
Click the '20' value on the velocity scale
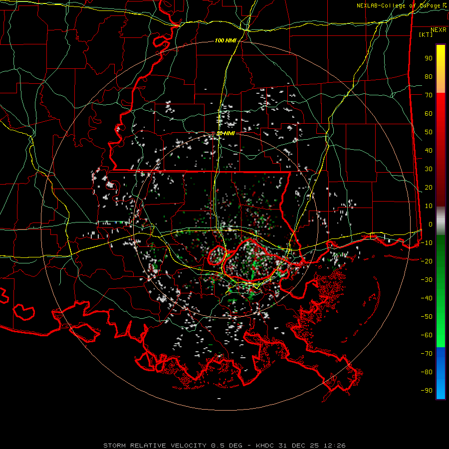pos(429,188)
